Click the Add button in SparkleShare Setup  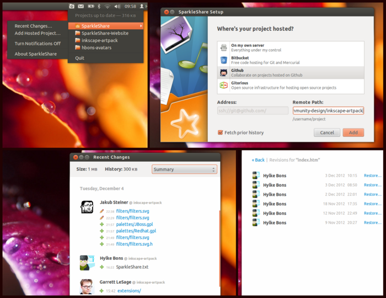coord(353,132)
